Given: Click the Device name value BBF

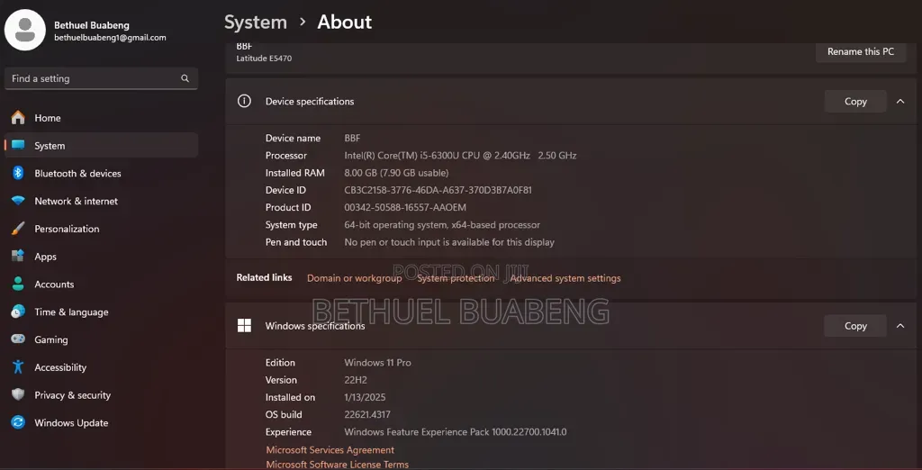Looking at the screenshot, I should tap(352, 139).
